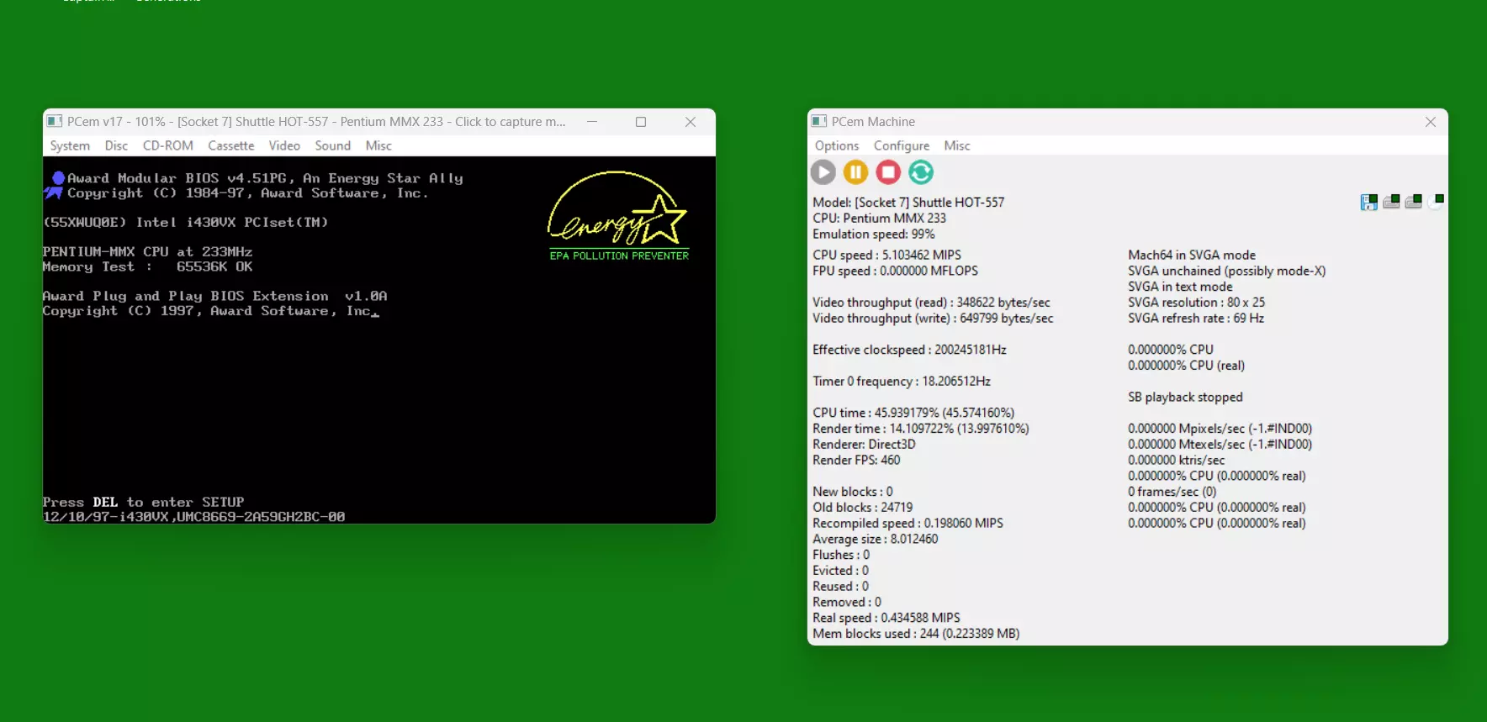Click the hard disk icon beside the CD icon
This screenshot has height=722, width=1487.
1413,202
